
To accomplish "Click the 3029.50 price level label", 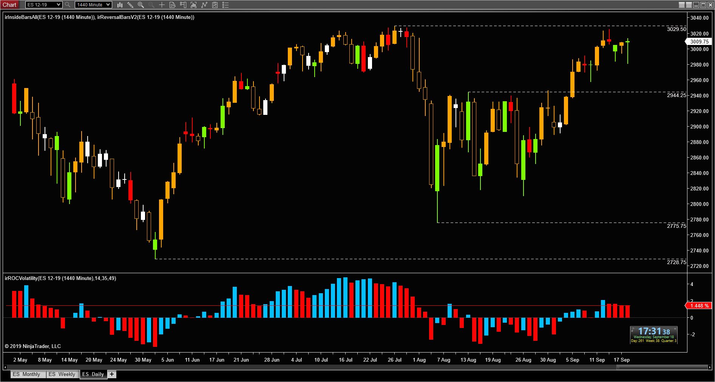I will pyautogui.click(x=676, y=29).
